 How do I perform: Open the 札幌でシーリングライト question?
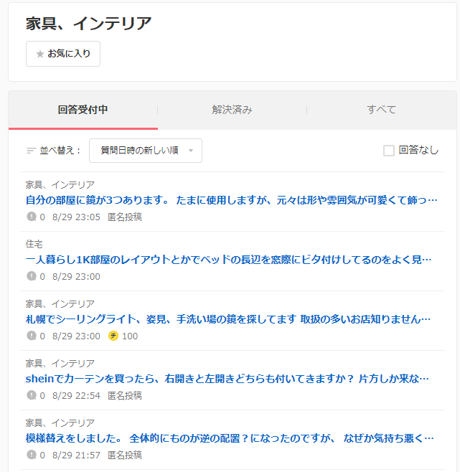228,319
